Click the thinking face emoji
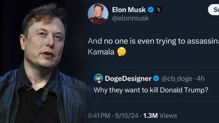The width and height of the screenshot is (219, 123). [122, 52]
